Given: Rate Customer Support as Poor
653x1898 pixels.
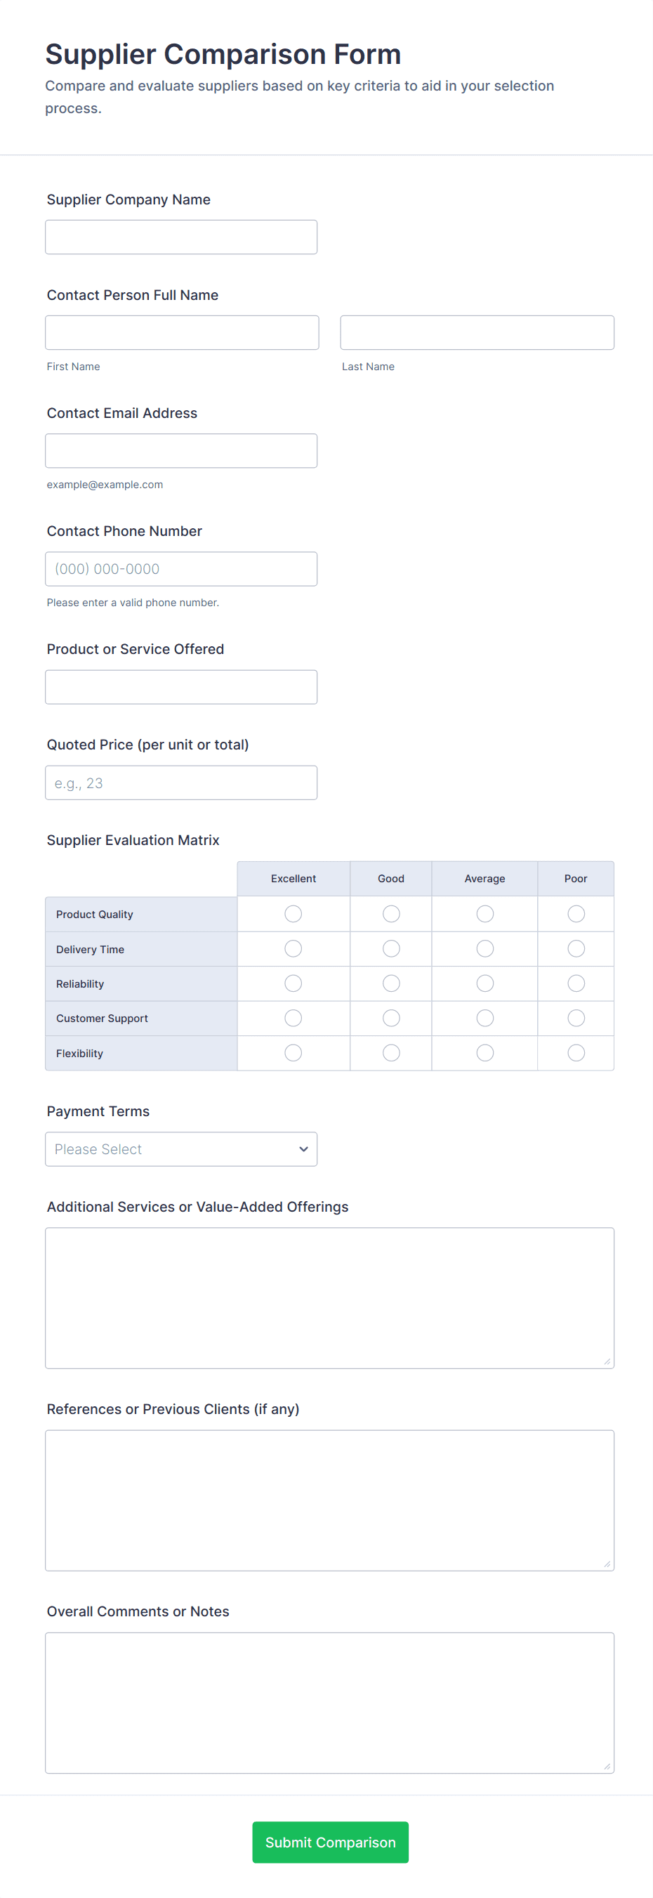Looking at the screenshot, I should tap(576, 1018).
